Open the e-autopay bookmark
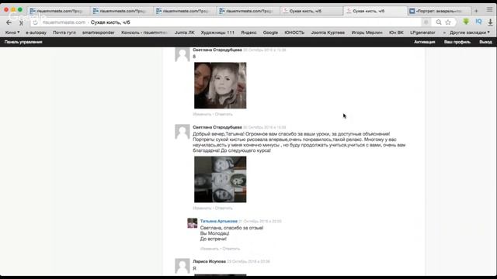The width and height of the screenshot is (497, 279). 36,33
